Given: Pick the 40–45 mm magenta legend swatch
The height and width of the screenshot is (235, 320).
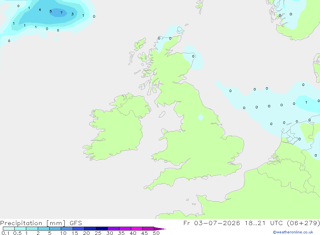Looking at the screenshot, I should coord(137,229).
